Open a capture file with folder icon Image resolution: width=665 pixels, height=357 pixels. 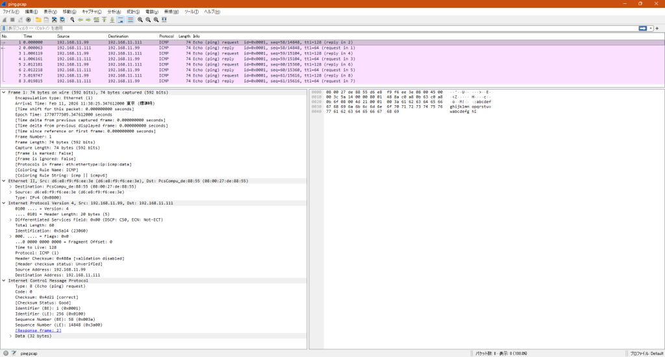pyautogui.click(x=38, y=20)
